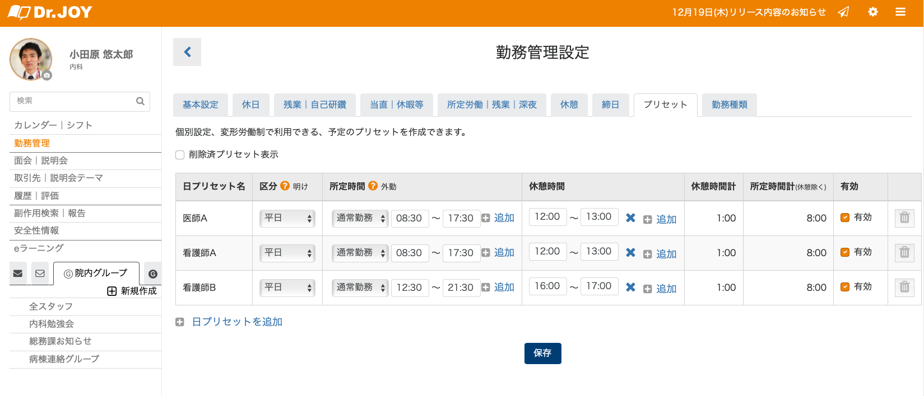Open the 病棟連絡グループ group

click(85, 359)
